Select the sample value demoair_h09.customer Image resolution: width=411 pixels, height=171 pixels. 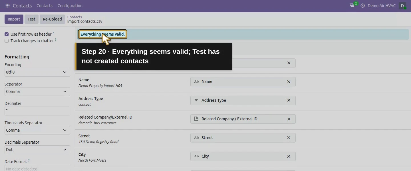pyautogui.click(x=97, y=123)
